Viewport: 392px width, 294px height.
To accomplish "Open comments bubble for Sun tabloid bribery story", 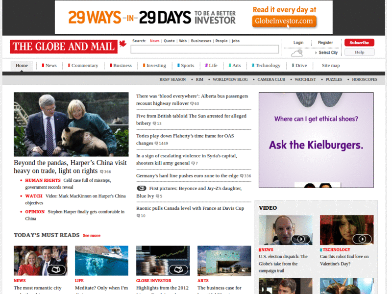I will (157, 123).
